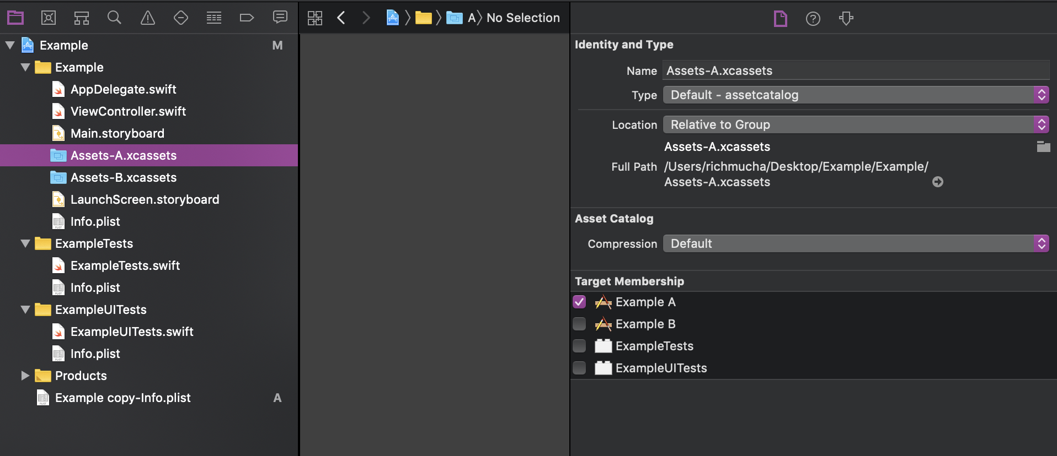Open the Quick Help inspector
This screenshot has height=456, width=1057.
click(813, 19)
